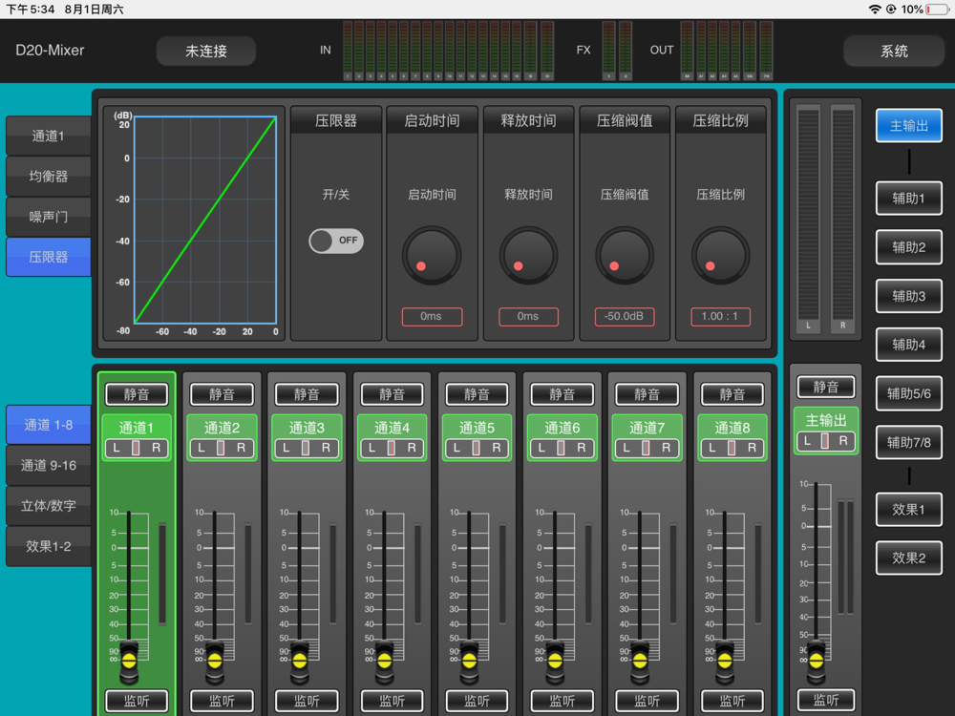
Task: Enable 监听 monitor for 通道8
Action: pos(732,701)
